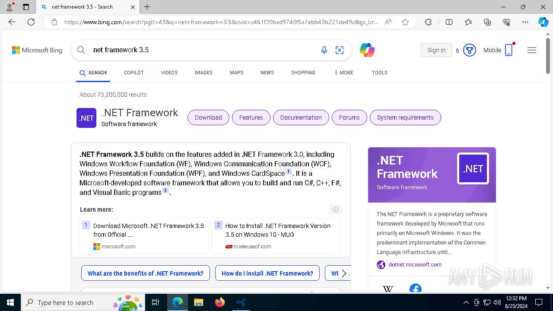The height and width of the screenshot is (311, 553).
Task: Show more related questions arrow
Action: point(344,273)
